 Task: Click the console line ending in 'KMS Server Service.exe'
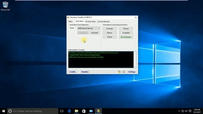pos(94,53)
